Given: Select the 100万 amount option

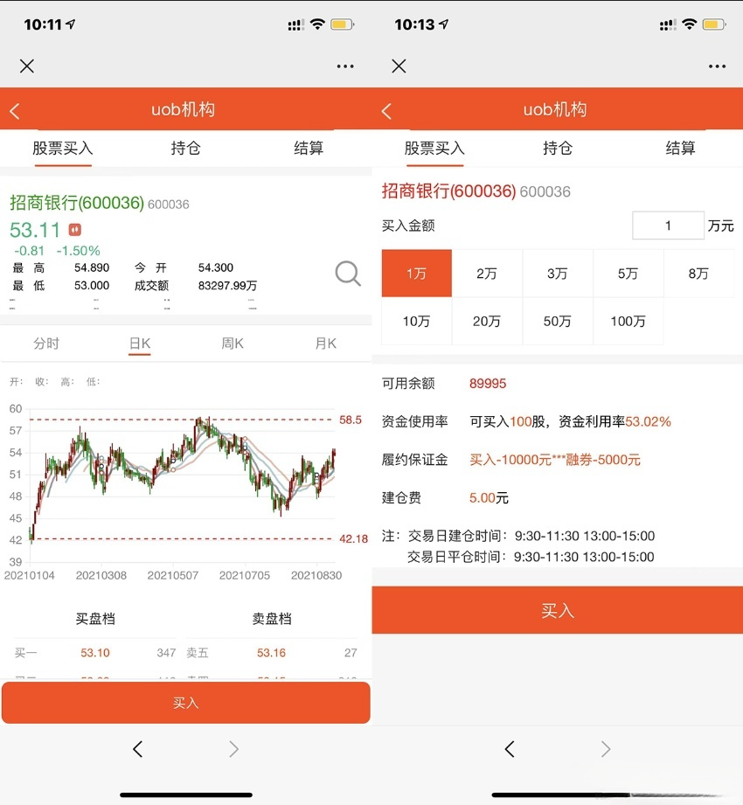Looking at the screenshot, I should pyautogui.click(x=628, y=321).
